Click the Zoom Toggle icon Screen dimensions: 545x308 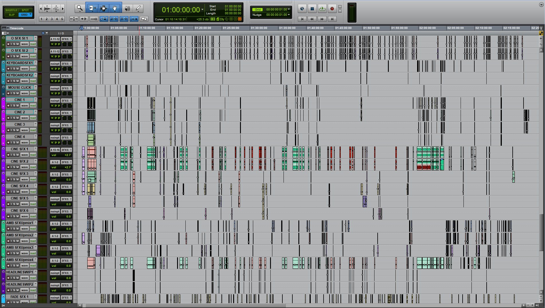74,19
